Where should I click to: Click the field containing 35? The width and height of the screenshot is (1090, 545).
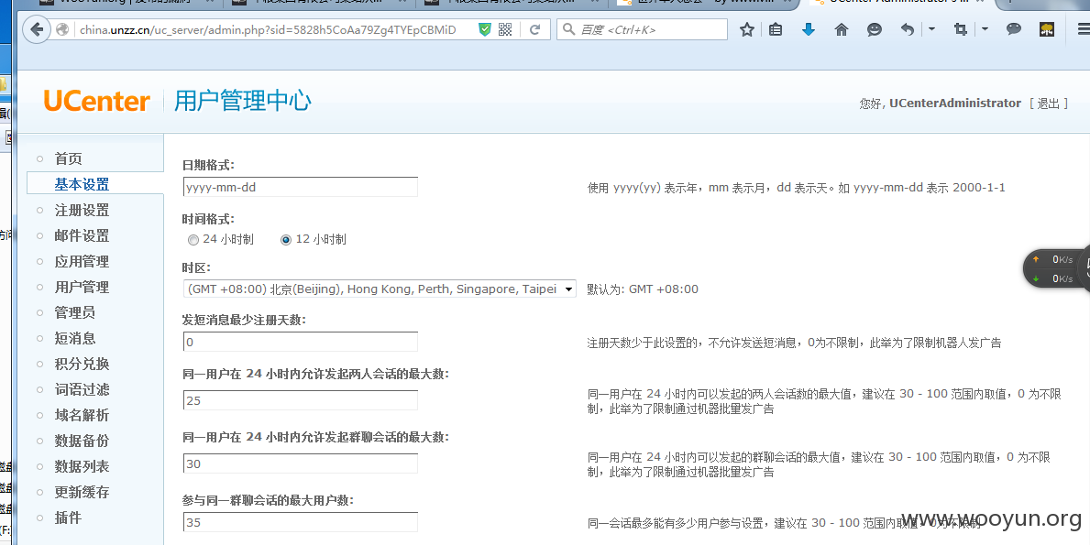coord(301,522)
